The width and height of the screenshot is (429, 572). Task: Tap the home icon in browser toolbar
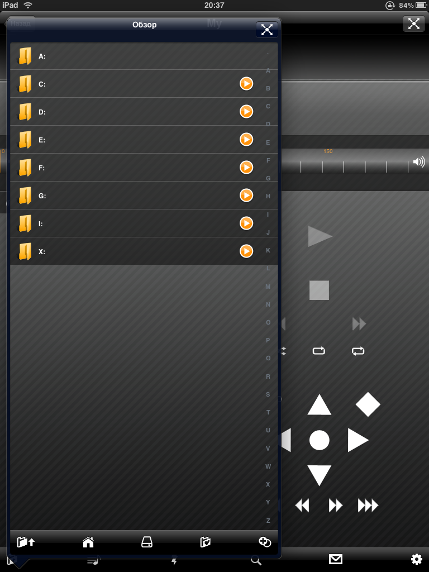pos(88,542)
